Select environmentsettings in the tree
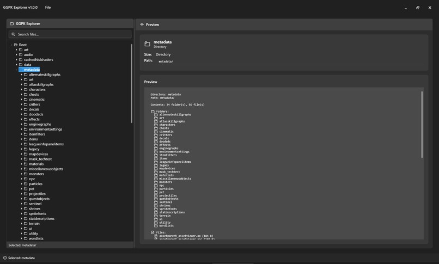Image resolution: width=439 pixels, height=264 pixels. pyautogui.click(x=45, y=129)
